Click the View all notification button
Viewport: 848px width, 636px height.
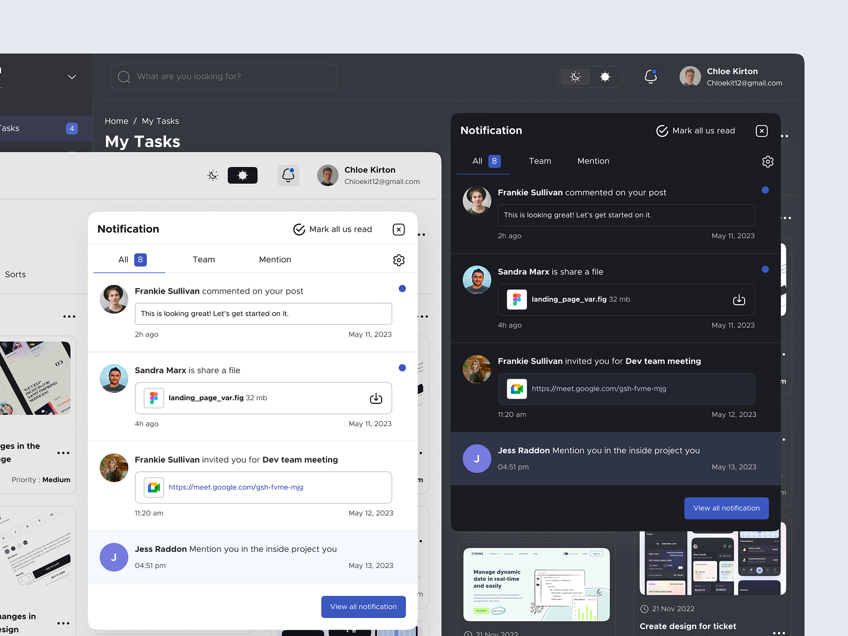pyautogui.click(x=363, y=607)
